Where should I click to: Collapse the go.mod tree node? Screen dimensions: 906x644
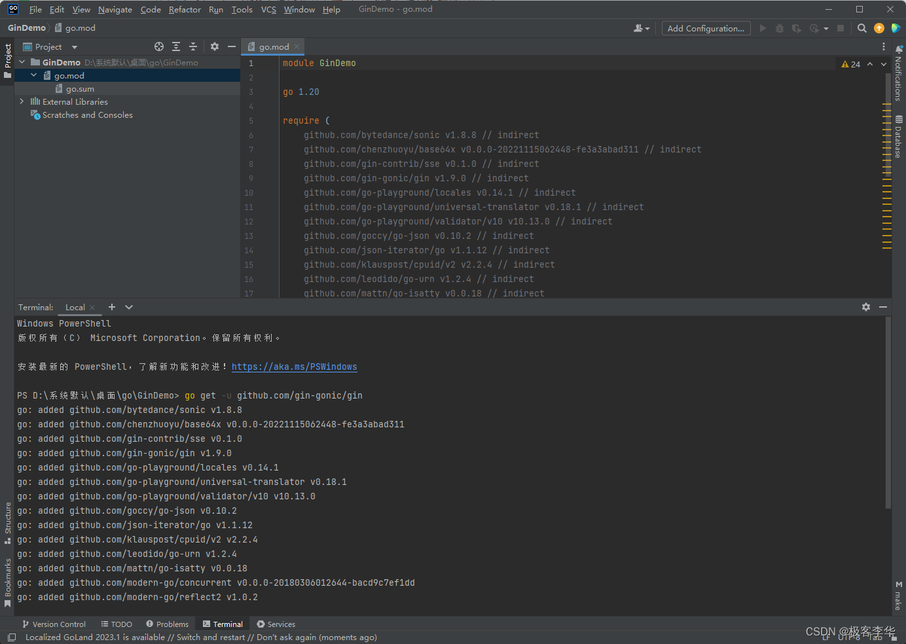coord(34,75)
